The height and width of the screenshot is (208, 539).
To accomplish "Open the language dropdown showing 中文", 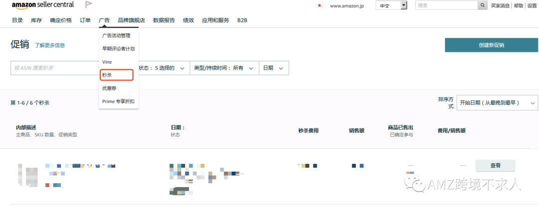I will (391, 5).
